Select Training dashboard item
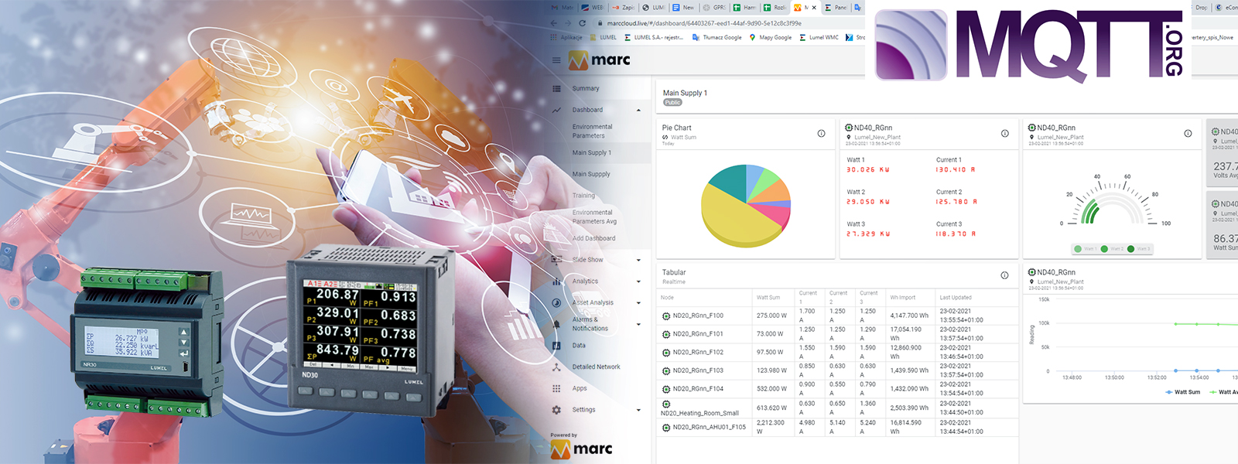This screenshot has height=464, width=1238. [x=583, y=196]
